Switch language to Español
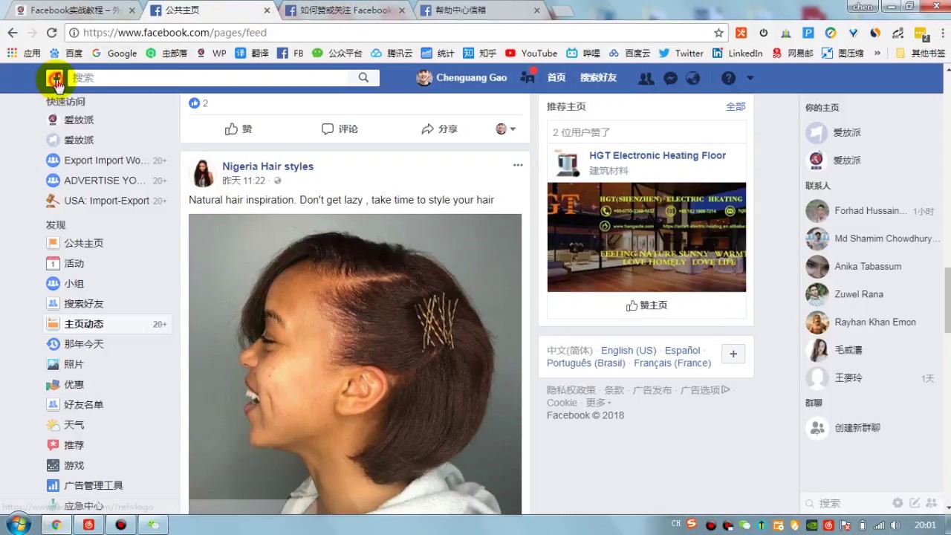Screen dimensions: 951x535 click(x=682, y=350)
